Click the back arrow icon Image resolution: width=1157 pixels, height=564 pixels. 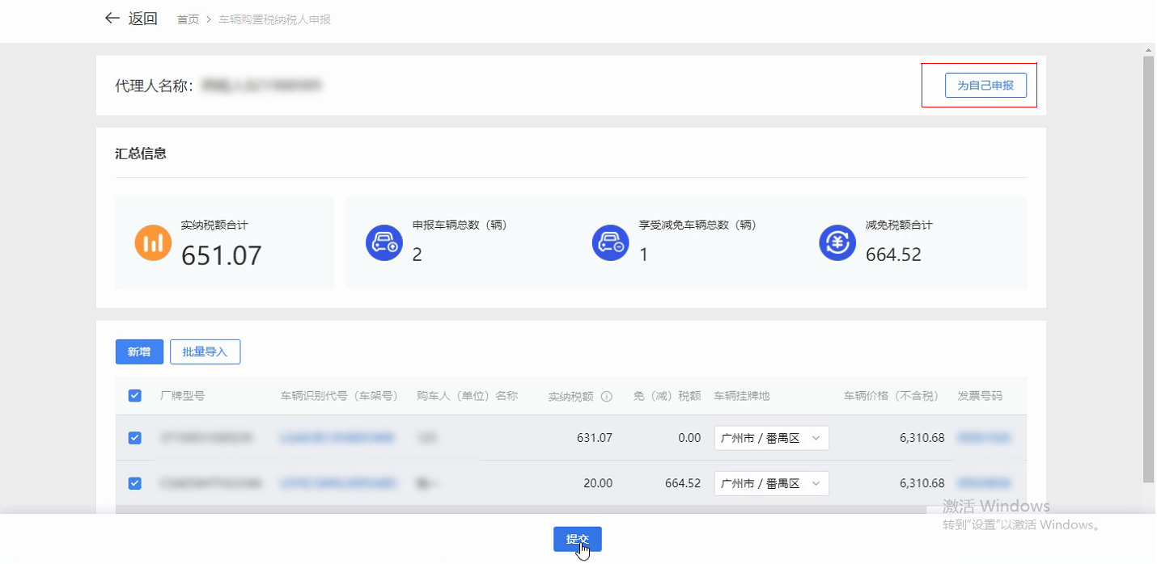pos(112,19)
